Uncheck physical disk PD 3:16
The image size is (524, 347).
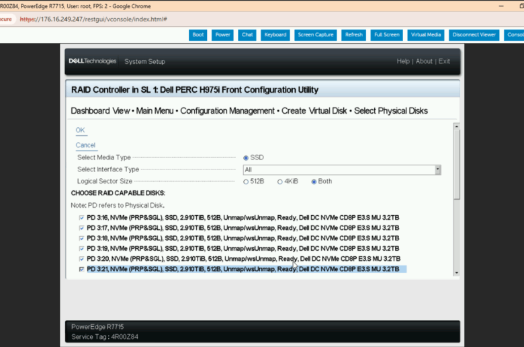click(82, 218)
